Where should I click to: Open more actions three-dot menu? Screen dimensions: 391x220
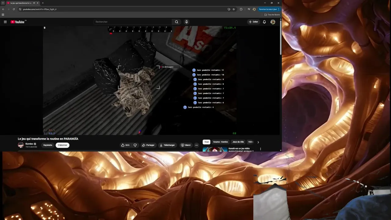196,145
